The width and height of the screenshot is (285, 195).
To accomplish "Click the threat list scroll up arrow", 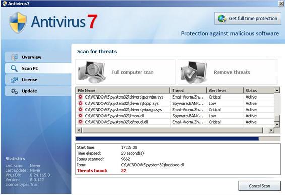I will pyautogui.click(x=277, y=90).
